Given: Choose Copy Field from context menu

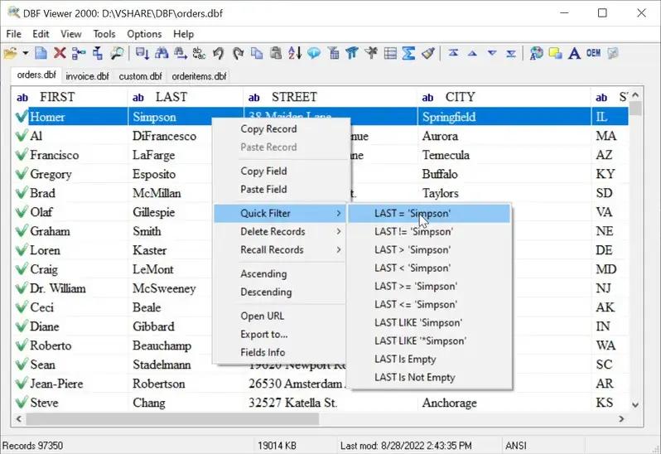Looking at the screenshot, I should (x=263, y=171).
